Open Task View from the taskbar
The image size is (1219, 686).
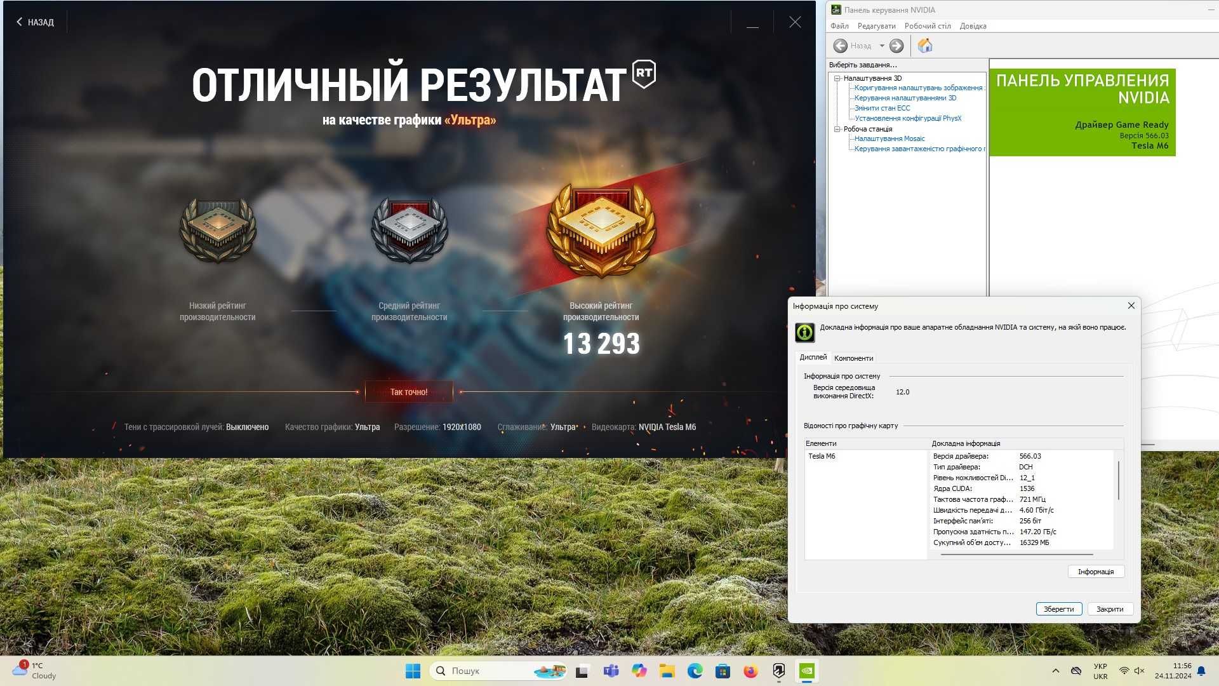click(x=582, y=671)
